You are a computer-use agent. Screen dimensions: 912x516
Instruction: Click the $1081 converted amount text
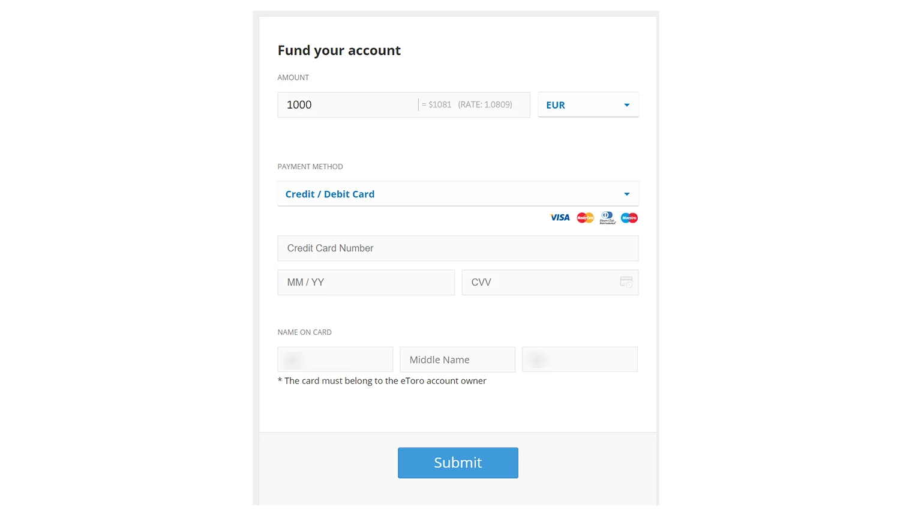coord(437,104)
